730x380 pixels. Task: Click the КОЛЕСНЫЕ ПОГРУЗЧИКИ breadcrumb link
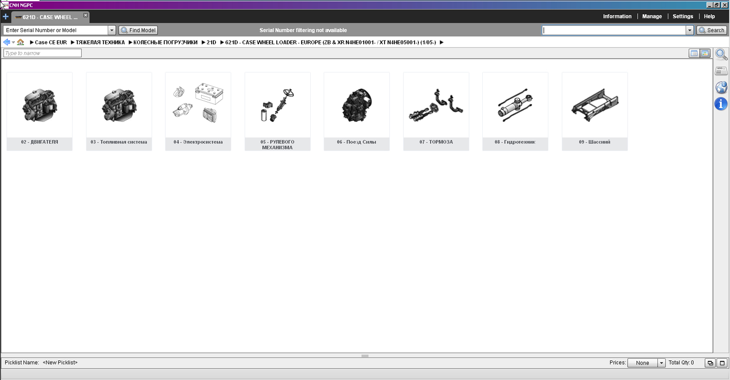click(165, 42)
